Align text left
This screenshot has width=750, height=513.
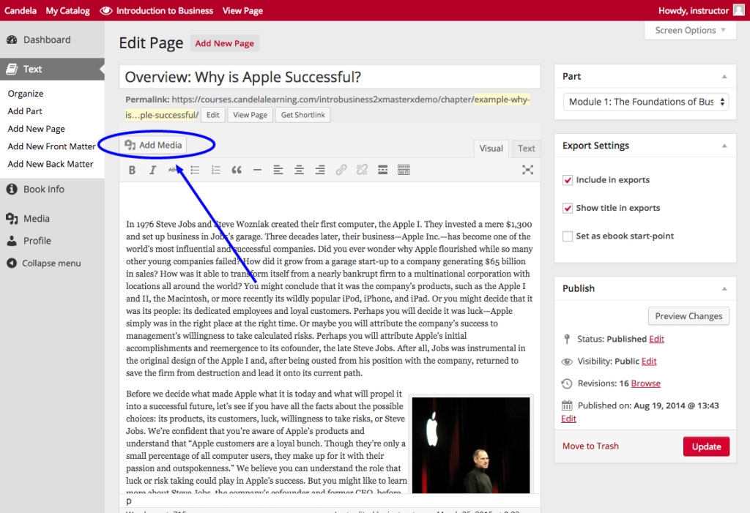coord(278,170)
